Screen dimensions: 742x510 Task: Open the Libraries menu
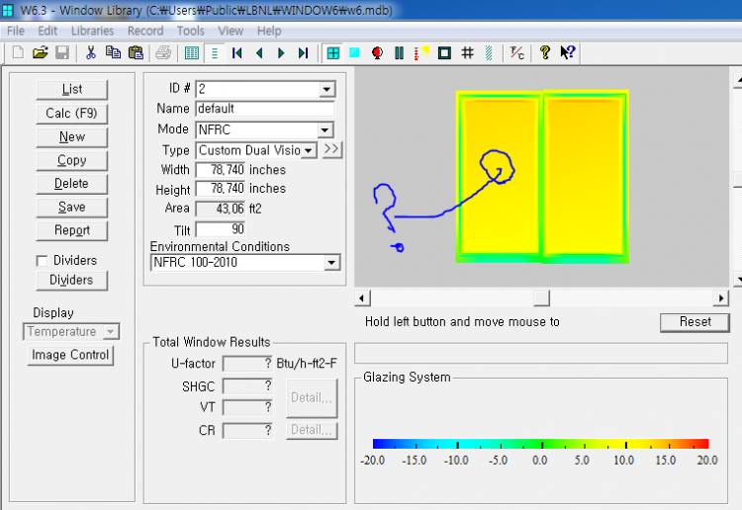click(92, 31)
